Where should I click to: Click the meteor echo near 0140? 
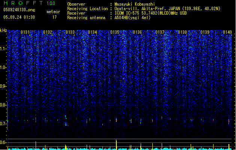coord(229,122)
